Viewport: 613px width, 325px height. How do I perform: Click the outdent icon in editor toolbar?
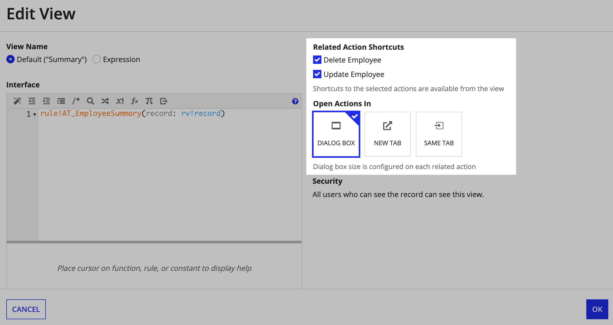32,101
